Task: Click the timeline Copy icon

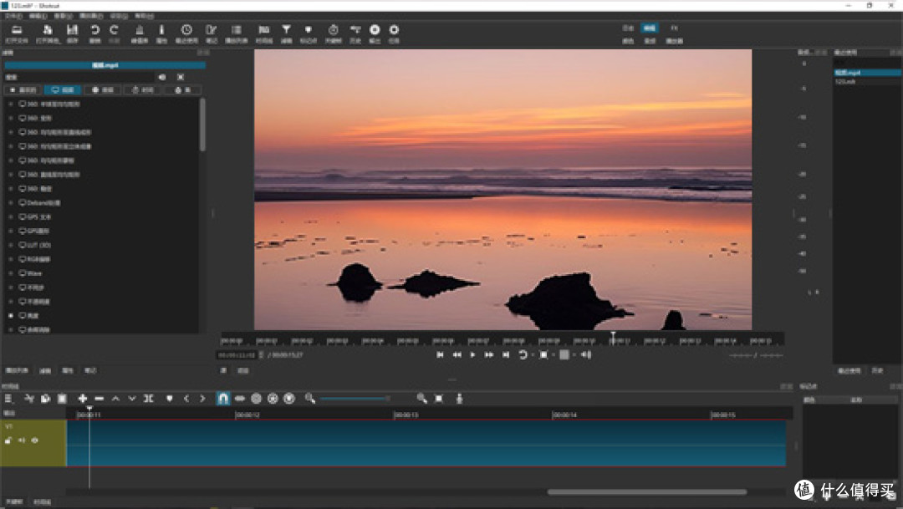Action: [x=45, y=399]
